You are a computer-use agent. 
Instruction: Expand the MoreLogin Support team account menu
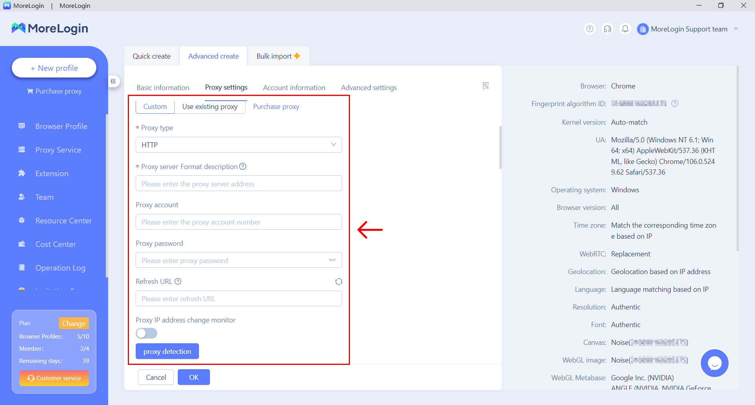pos(736,29)
